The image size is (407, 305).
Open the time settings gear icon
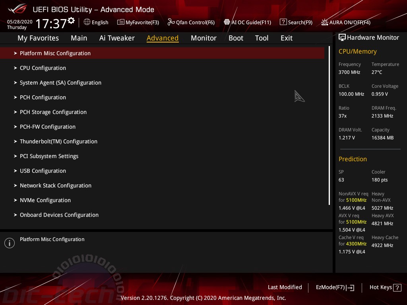[x=71, y=21]
